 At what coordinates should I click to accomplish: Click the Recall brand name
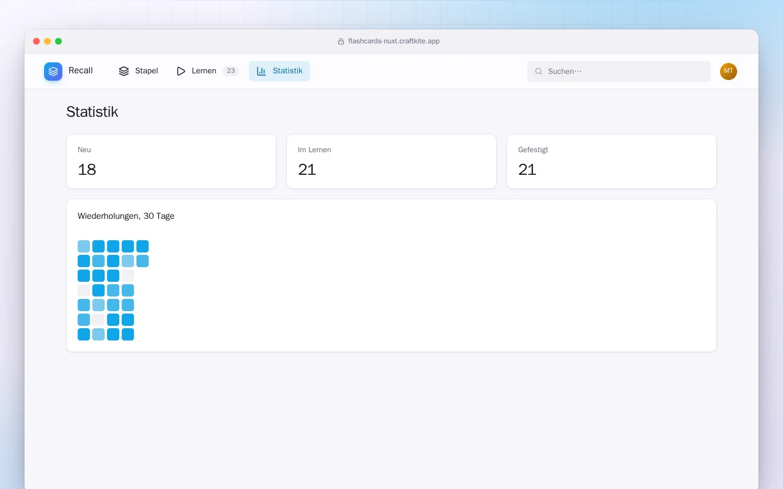pyautogui.click(x=81, y=71)
